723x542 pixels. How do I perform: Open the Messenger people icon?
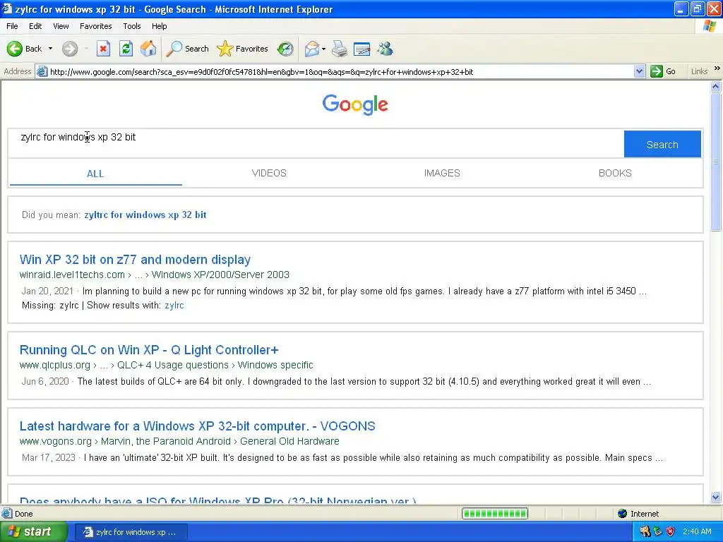coord(385,49)
